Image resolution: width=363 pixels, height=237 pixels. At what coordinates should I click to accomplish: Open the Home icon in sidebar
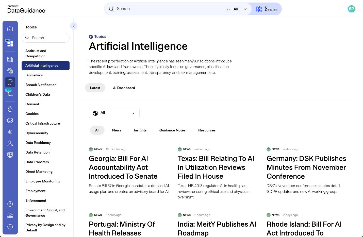coord(10,28)
